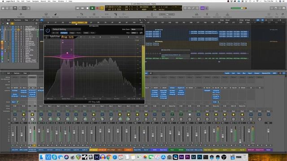This screenshot has width=287, height=161.
Task: Click the Split by Locators toolbar icon
Action: click(x=94, y=14)
